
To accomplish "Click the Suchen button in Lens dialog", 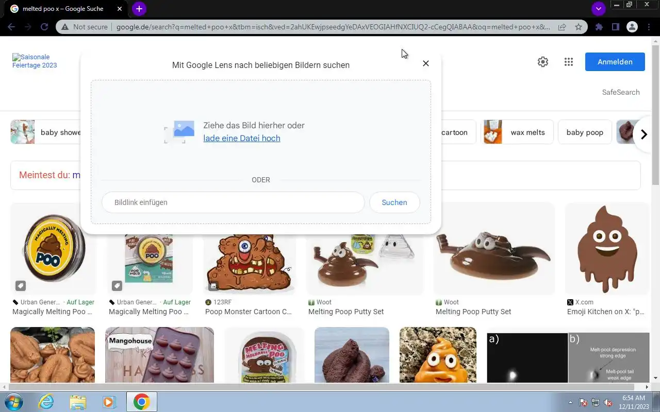I will coord(394,202).
